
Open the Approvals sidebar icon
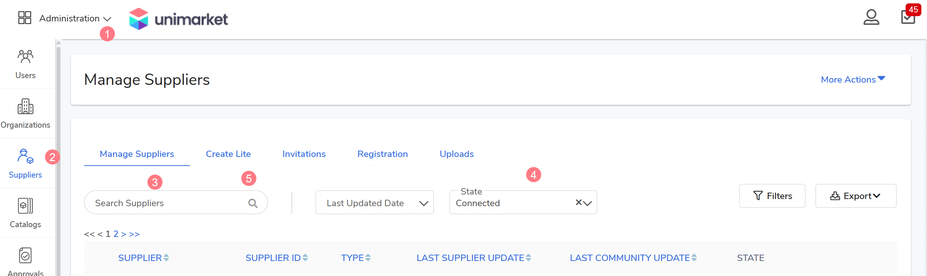tap(25, 256)
